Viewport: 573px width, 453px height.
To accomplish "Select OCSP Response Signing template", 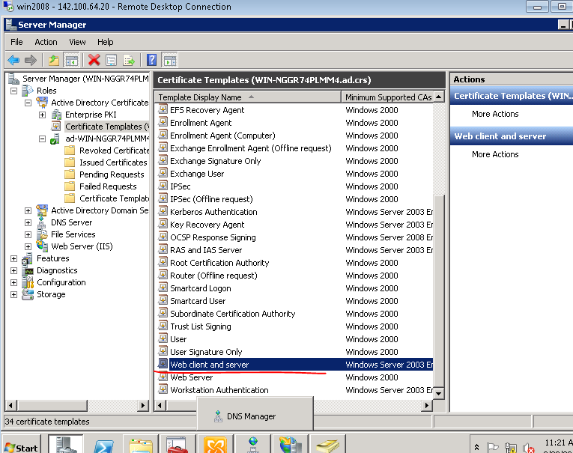I will 213,237.
